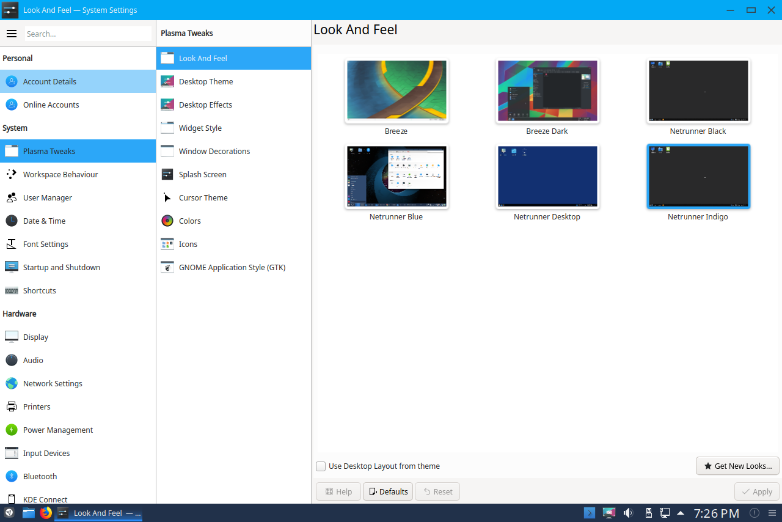Click the volume speaker tray icon
This screenshot has width=782, height=522.
click(628, 513)
